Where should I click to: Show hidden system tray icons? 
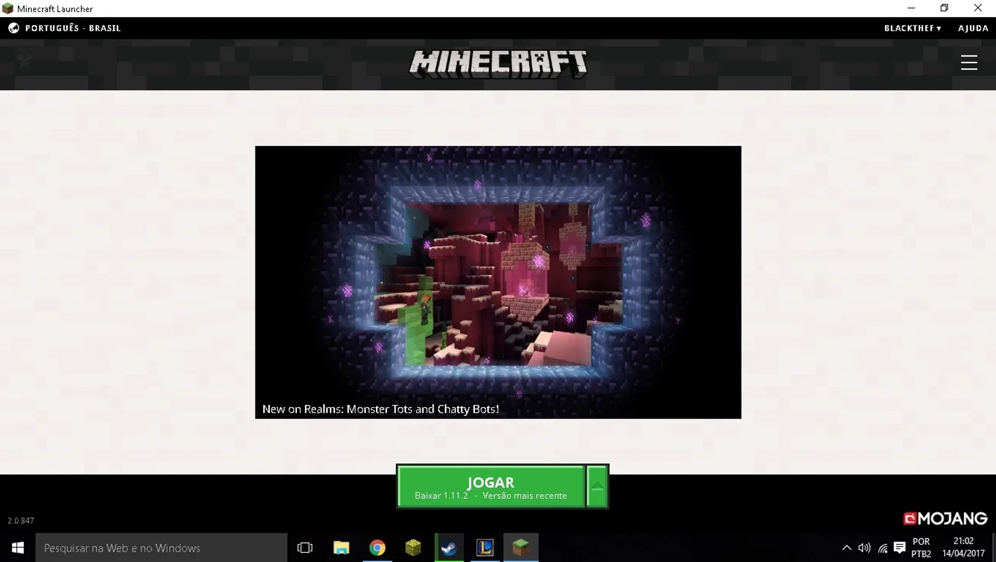point(847,548)
